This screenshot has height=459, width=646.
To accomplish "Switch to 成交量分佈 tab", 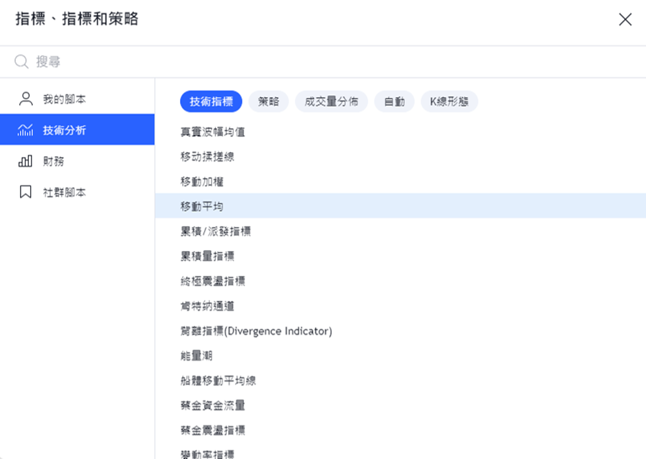I will (331, 101).
